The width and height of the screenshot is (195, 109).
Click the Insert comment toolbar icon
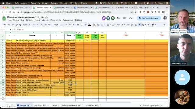132,25
